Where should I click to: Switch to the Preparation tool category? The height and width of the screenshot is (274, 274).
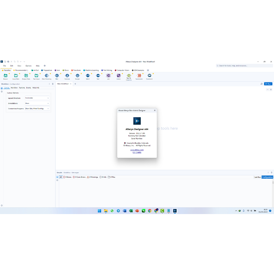click(x=47, y=70)
